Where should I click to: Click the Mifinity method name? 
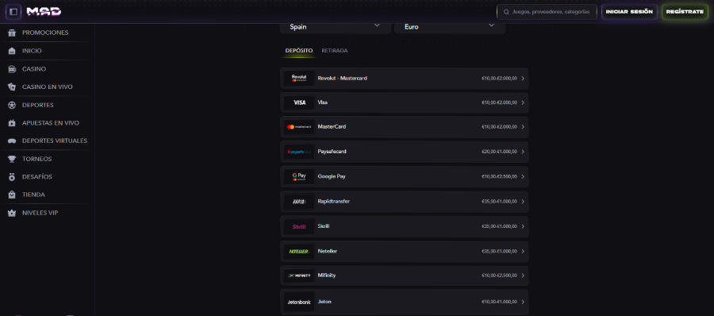327,276
